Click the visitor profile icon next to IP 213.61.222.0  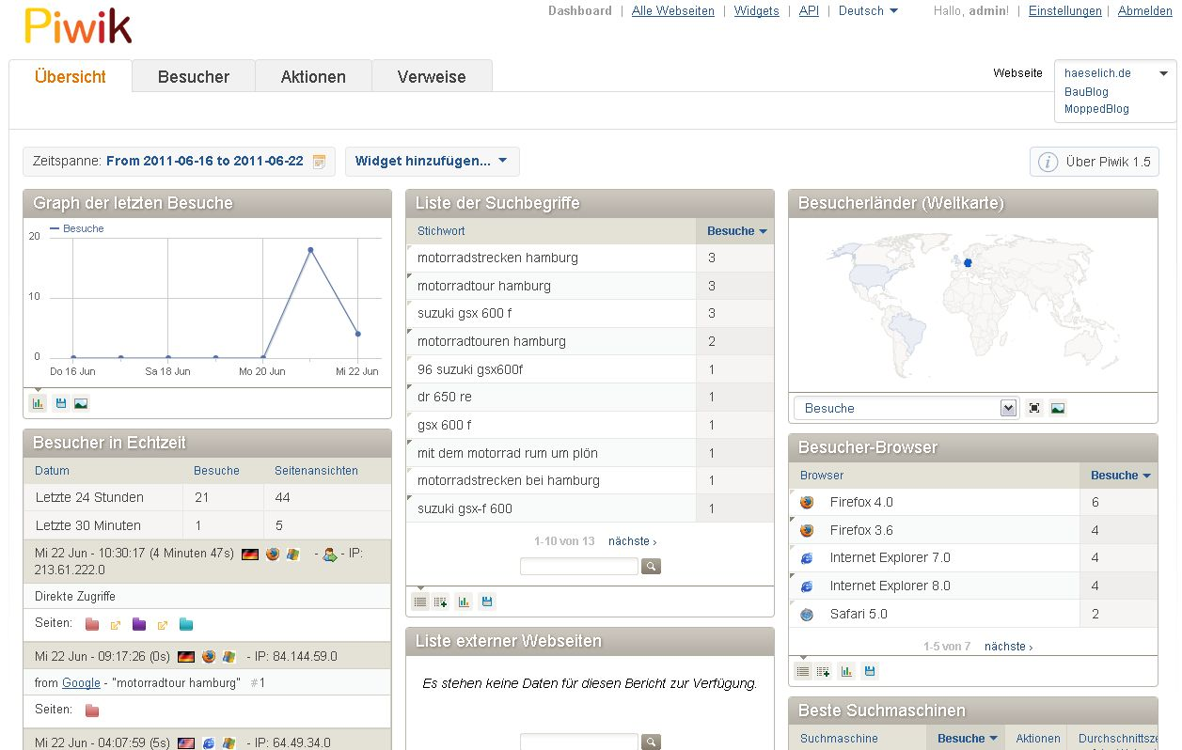329,555
